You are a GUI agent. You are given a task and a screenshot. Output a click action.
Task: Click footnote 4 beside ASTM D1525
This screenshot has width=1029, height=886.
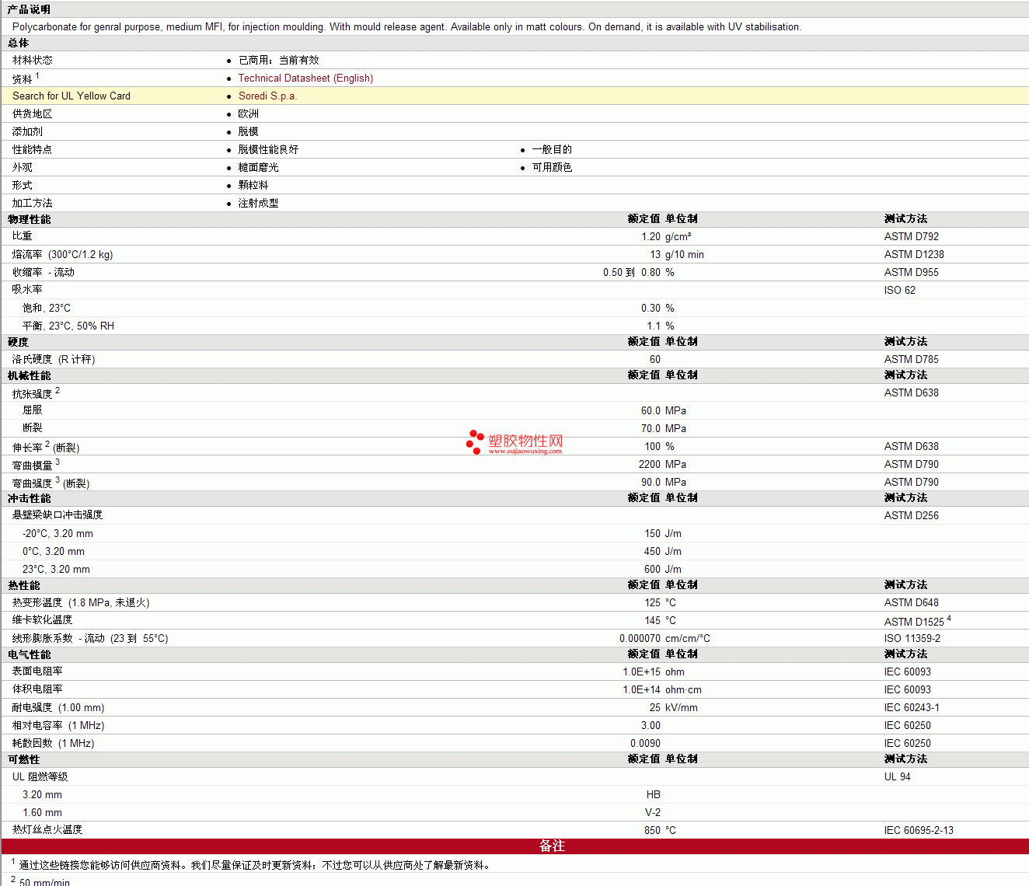click(x=949, y=619)
